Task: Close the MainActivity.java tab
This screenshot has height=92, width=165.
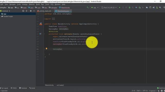Action: tap(70, 11)
